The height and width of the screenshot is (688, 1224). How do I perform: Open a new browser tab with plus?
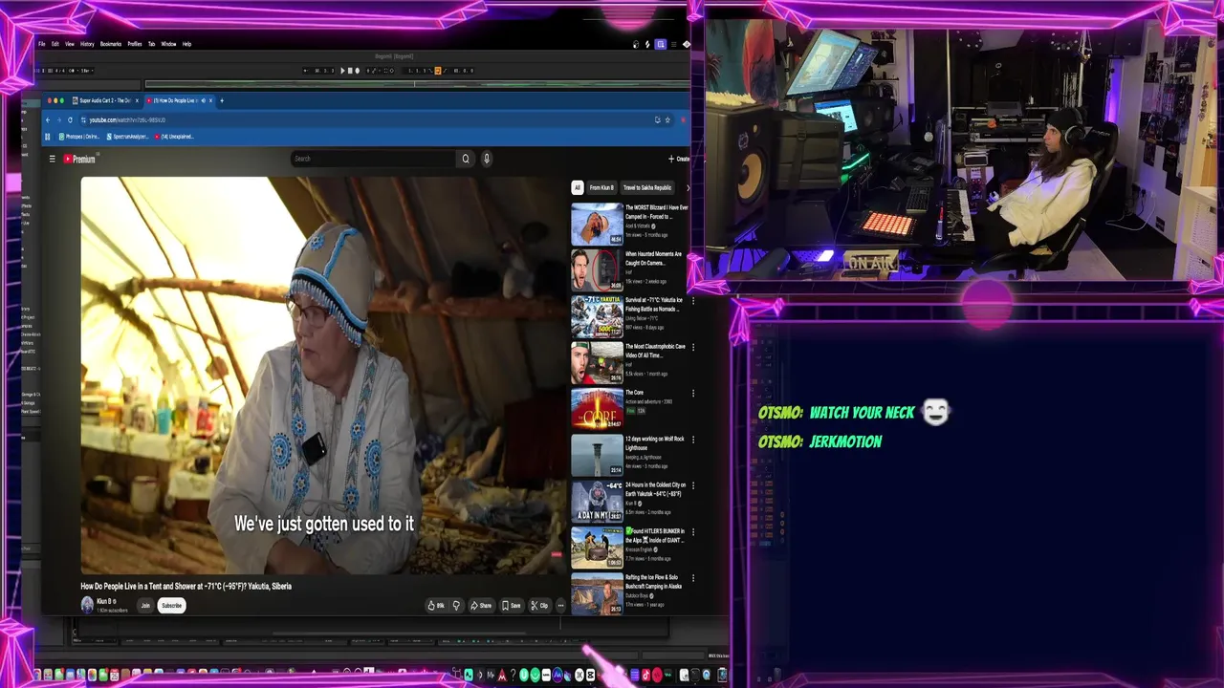(222, 100)
